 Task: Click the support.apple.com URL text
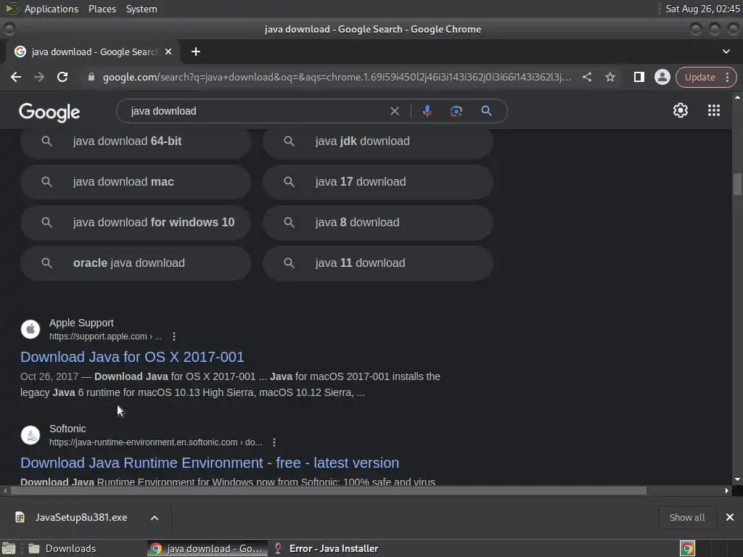point(105,337)
